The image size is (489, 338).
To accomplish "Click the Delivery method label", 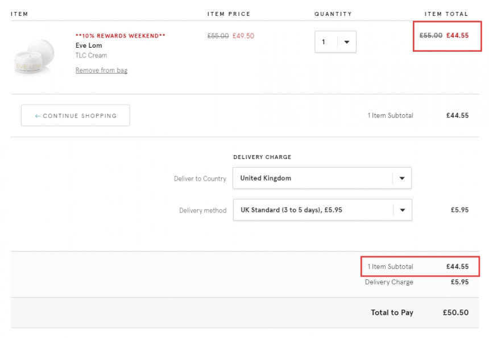I will coord(203,211).
